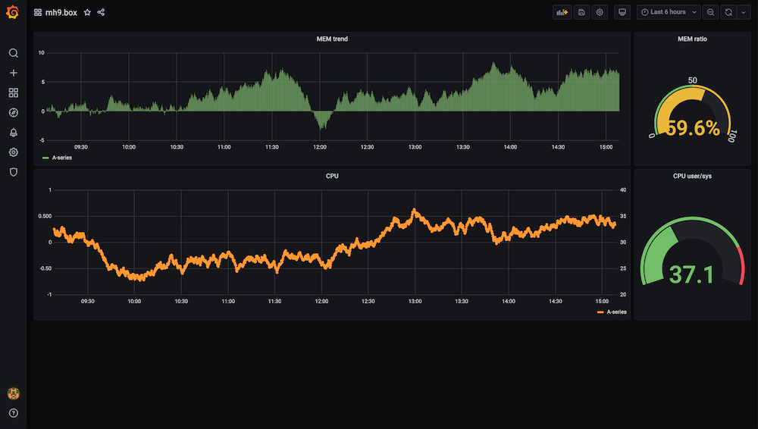Click the user avatar in sidebar
This screenshot has width=758, height=429.
14,393
